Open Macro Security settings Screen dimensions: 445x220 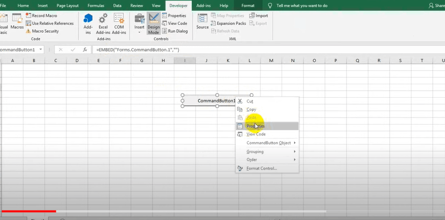click(x=42, y=31)
